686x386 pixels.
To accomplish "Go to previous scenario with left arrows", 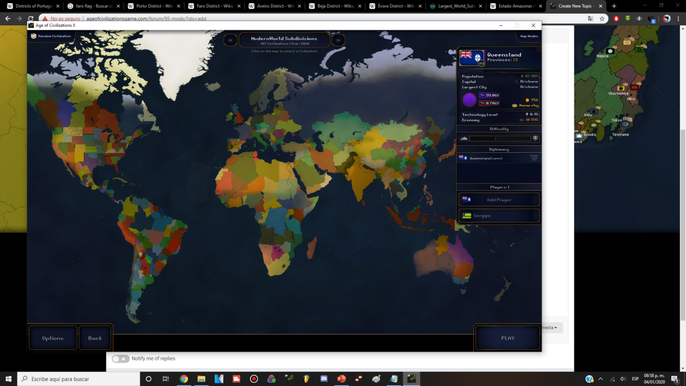I will (x=230, y=40).
